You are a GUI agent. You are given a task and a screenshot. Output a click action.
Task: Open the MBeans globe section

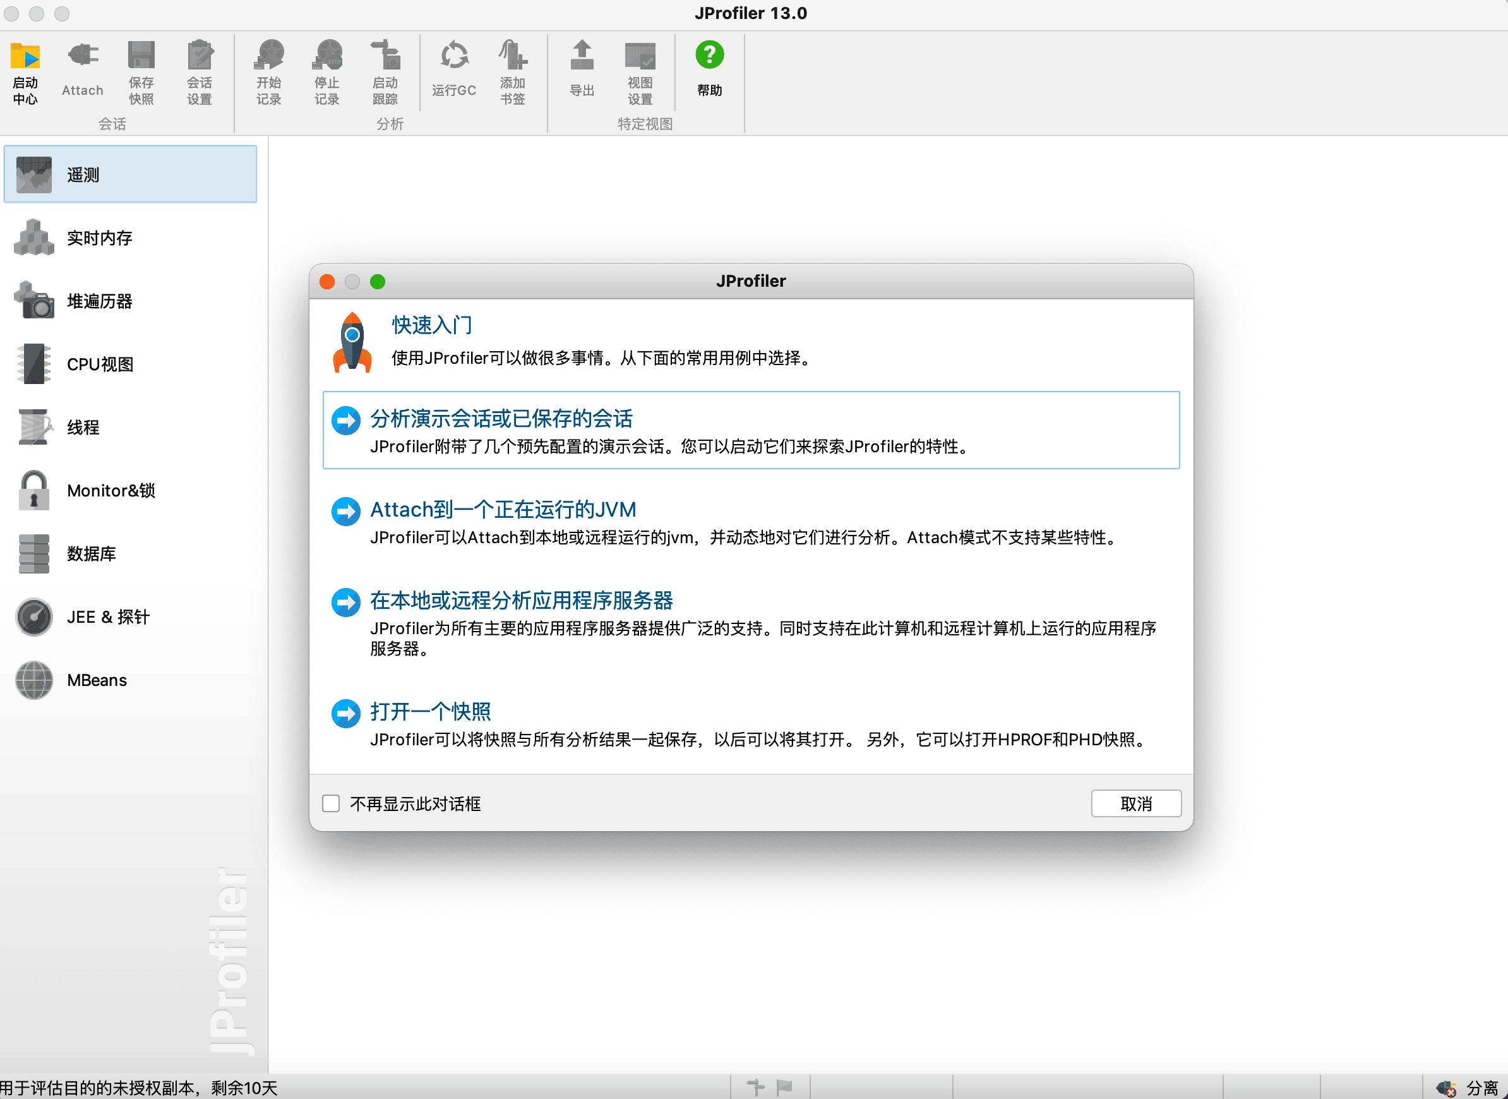point(97,680)
